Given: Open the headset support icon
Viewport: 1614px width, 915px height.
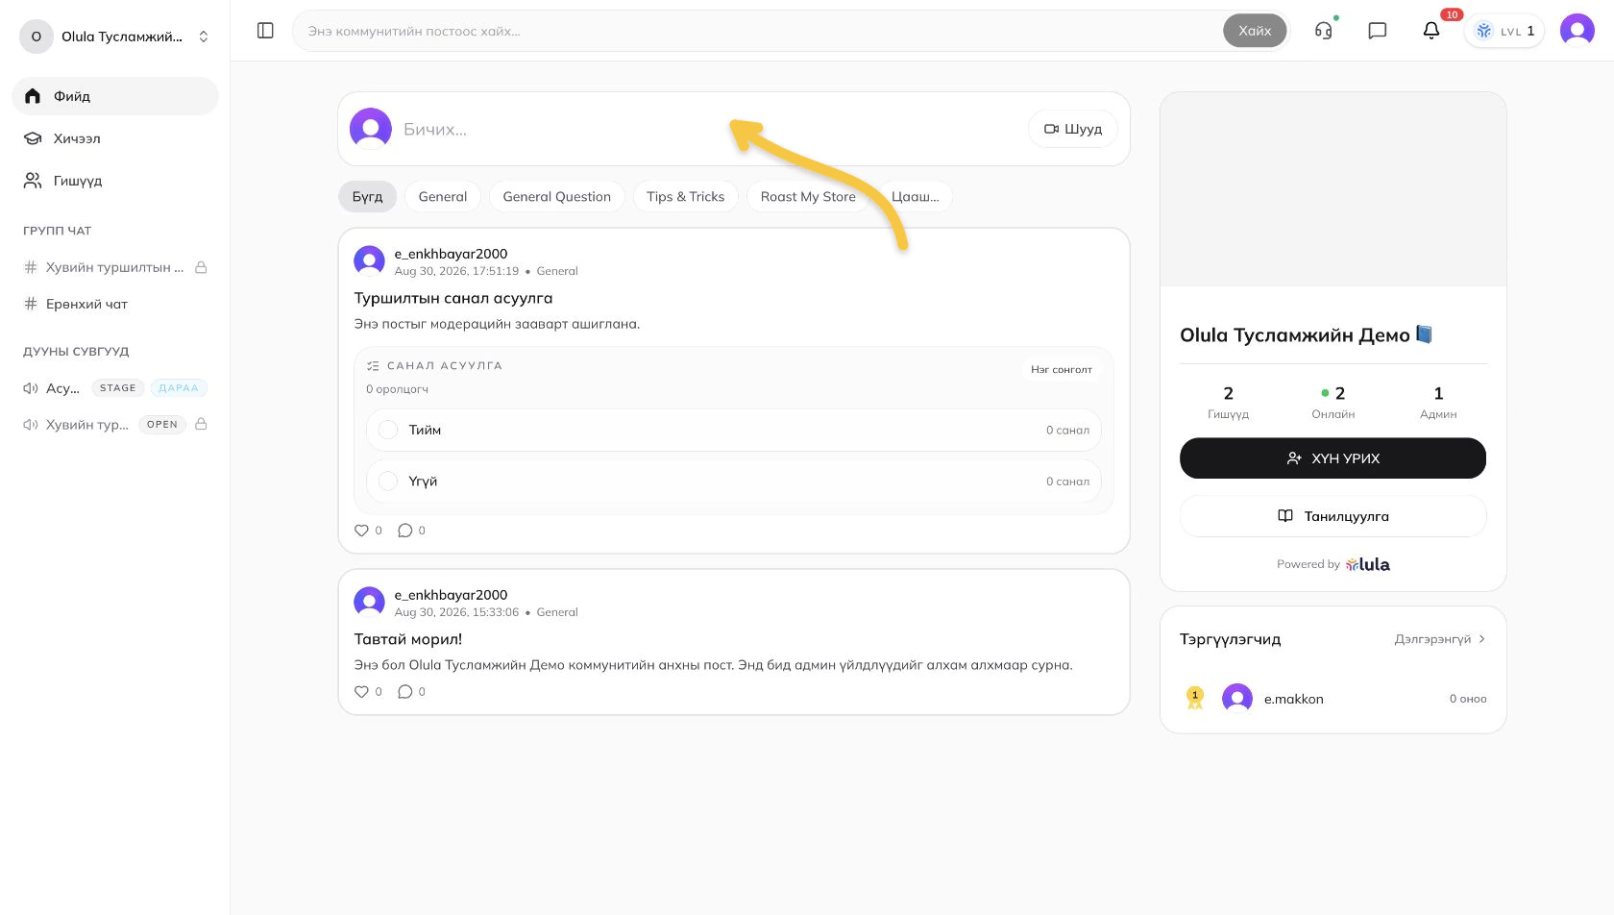Looking at the screenshot, I should tap(1324, 31).
